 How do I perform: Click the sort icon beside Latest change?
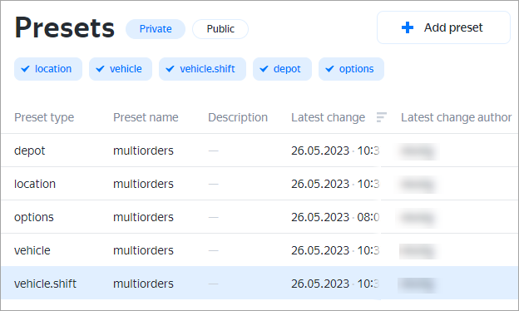(381, 117)
